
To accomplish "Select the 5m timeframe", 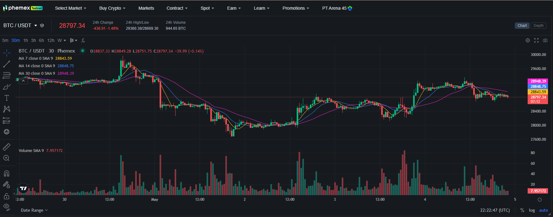I will tap(5, 40).
